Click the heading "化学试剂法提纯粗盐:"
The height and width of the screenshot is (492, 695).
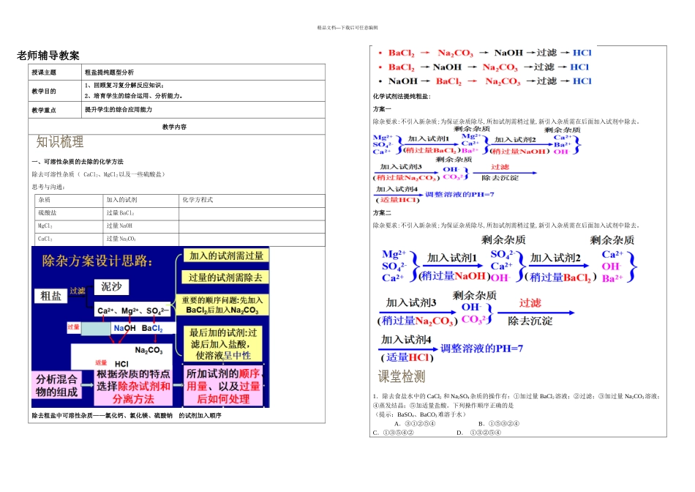click(402, 96)
